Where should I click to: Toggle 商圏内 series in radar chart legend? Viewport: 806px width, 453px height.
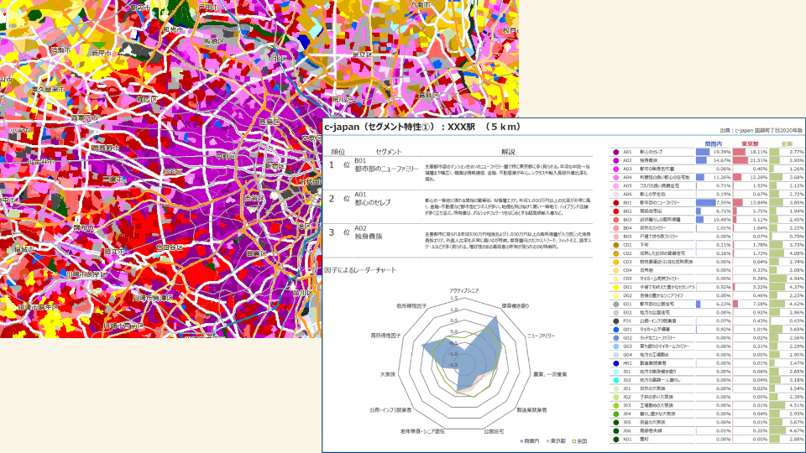(x=531, y=440)
